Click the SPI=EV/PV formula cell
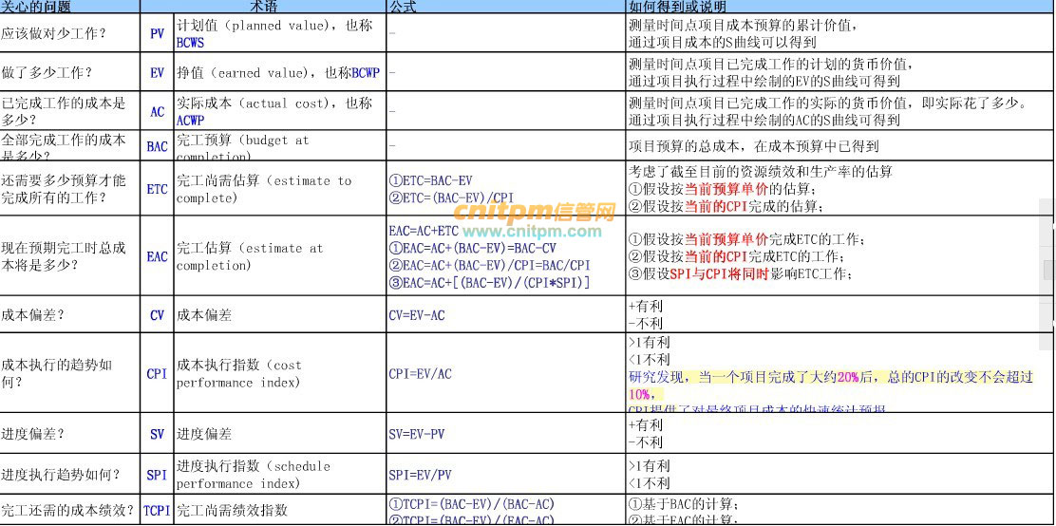Image resolution: width=1056 pixels, height=526 pixels. tap(420, 474)
